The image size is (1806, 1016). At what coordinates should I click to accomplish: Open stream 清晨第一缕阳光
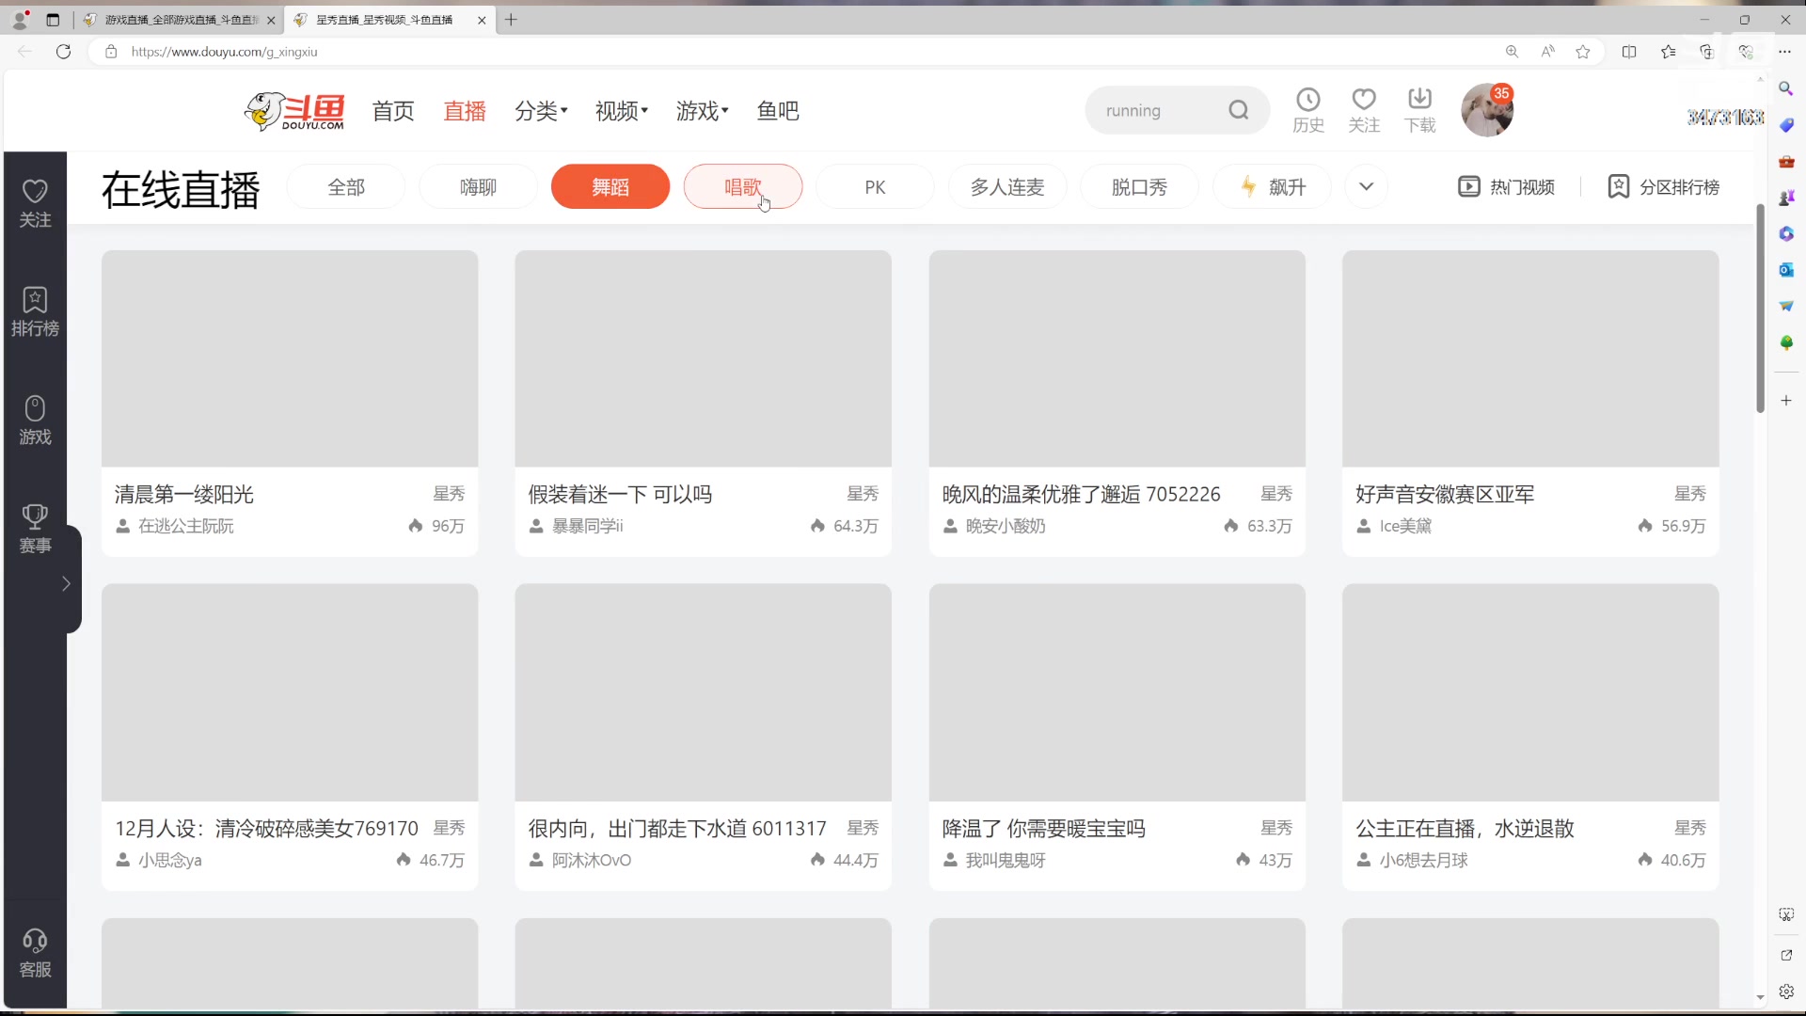pos(290,403)
